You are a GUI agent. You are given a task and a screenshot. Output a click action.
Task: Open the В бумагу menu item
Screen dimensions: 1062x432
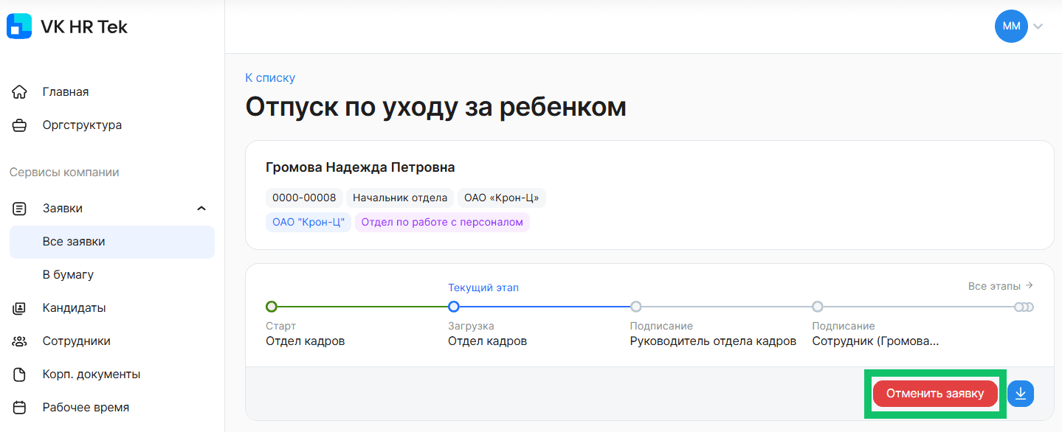[x=68, y=275]
